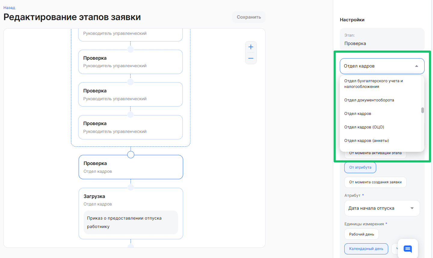Screen dimensions: 433x258
Task: Click the Этап Проверка field
Action: pos(382,40)
